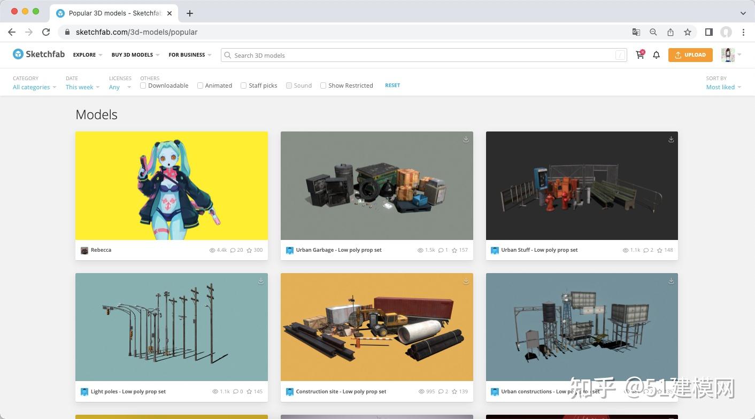This screenshot has width=755, height=419.
Task: Open the Buy 3D Models menu
Action: click(x=136, y=55)
